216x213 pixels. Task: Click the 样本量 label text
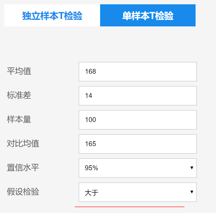point(19,119)
